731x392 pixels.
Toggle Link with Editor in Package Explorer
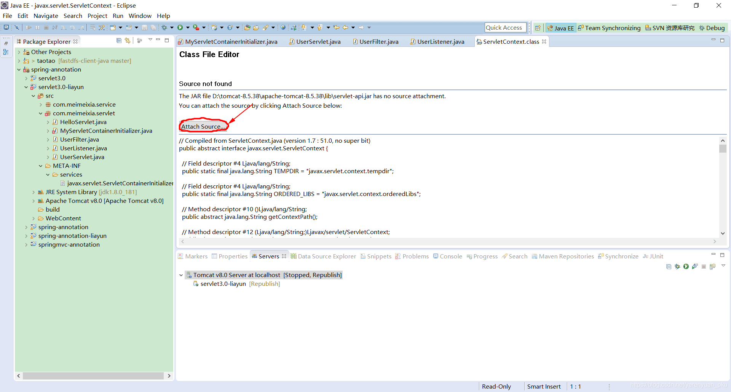(x=128, y=40)
